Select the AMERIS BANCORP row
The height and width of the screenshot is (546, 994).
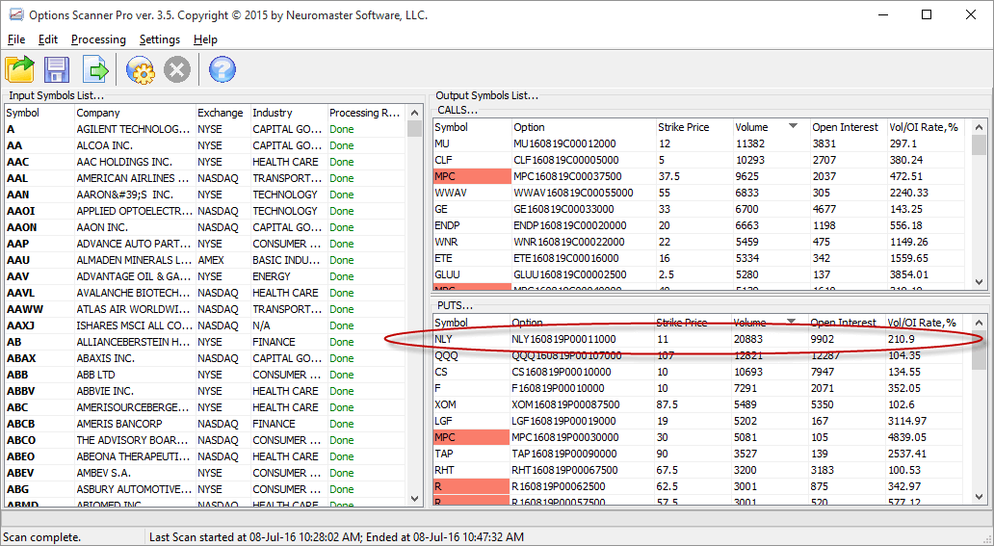click(x=205, y=424)
